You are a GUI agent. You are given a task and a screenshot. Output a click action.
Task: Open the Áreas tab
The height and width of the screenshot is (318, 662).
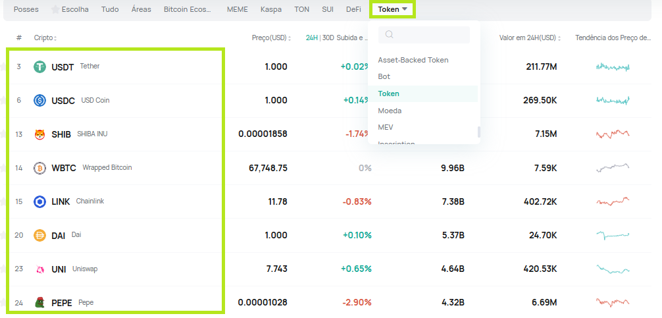[x=141, y=9]
